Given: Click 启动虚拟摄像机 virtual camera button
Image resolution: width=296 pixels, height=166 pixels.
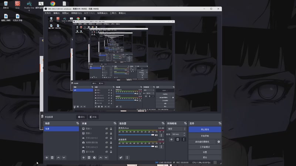Looking at the screenshot, I should 202,142.
